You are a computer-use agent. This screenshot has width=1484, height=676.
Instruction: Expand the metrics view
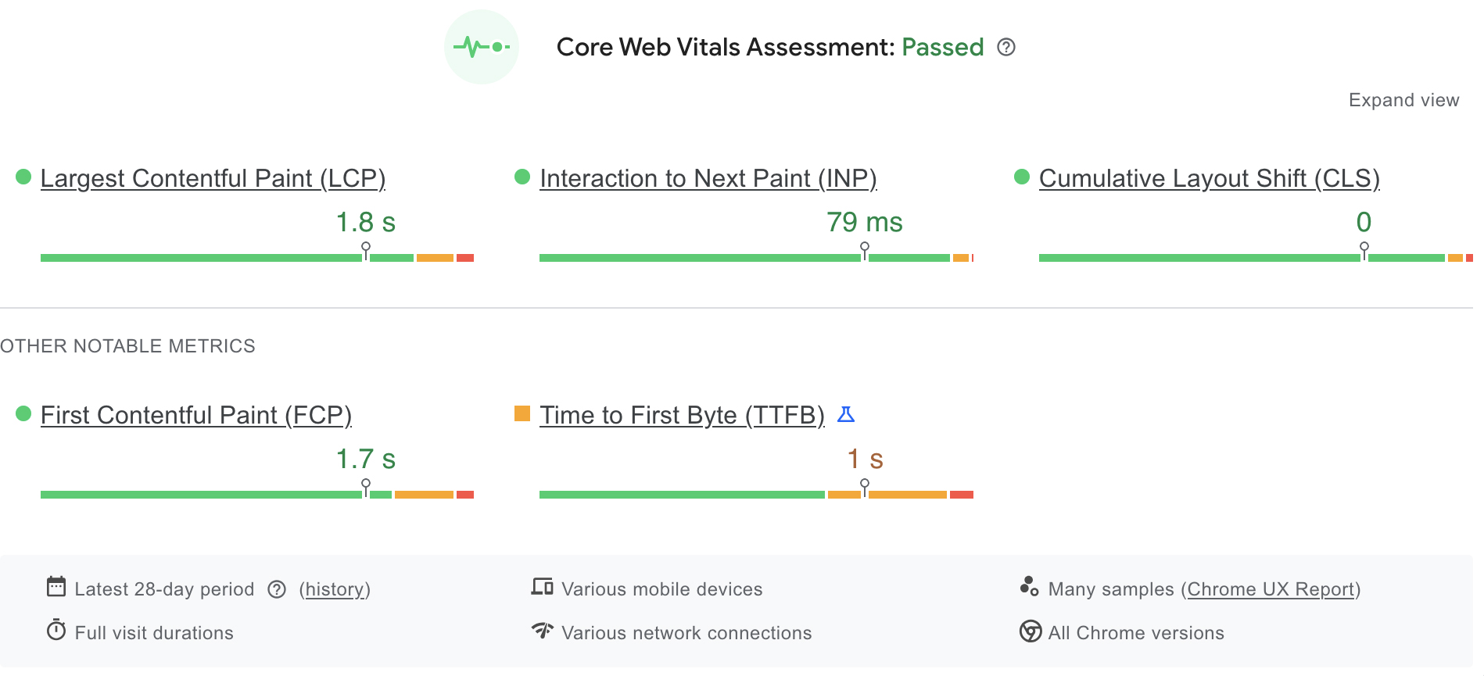(x=1403, y=100)
